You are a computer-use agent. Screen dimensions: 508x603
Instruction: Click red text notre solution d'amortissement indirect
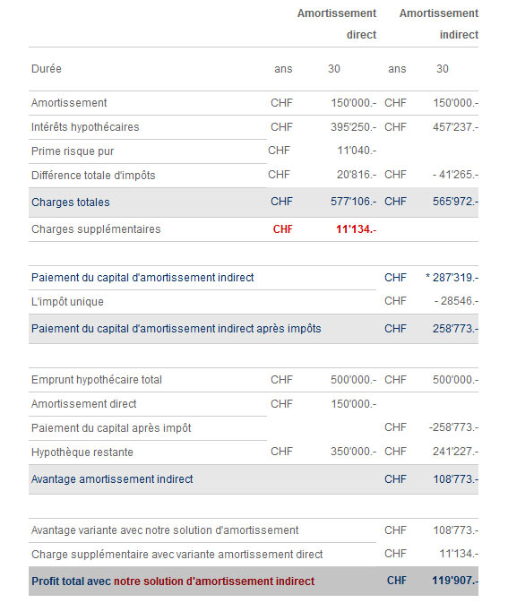tap(214, 581)
